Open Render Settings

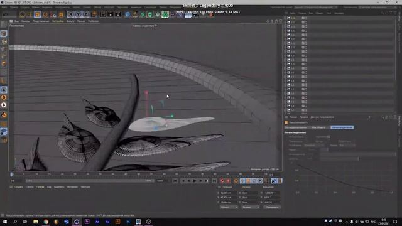[x=118, y=14]
